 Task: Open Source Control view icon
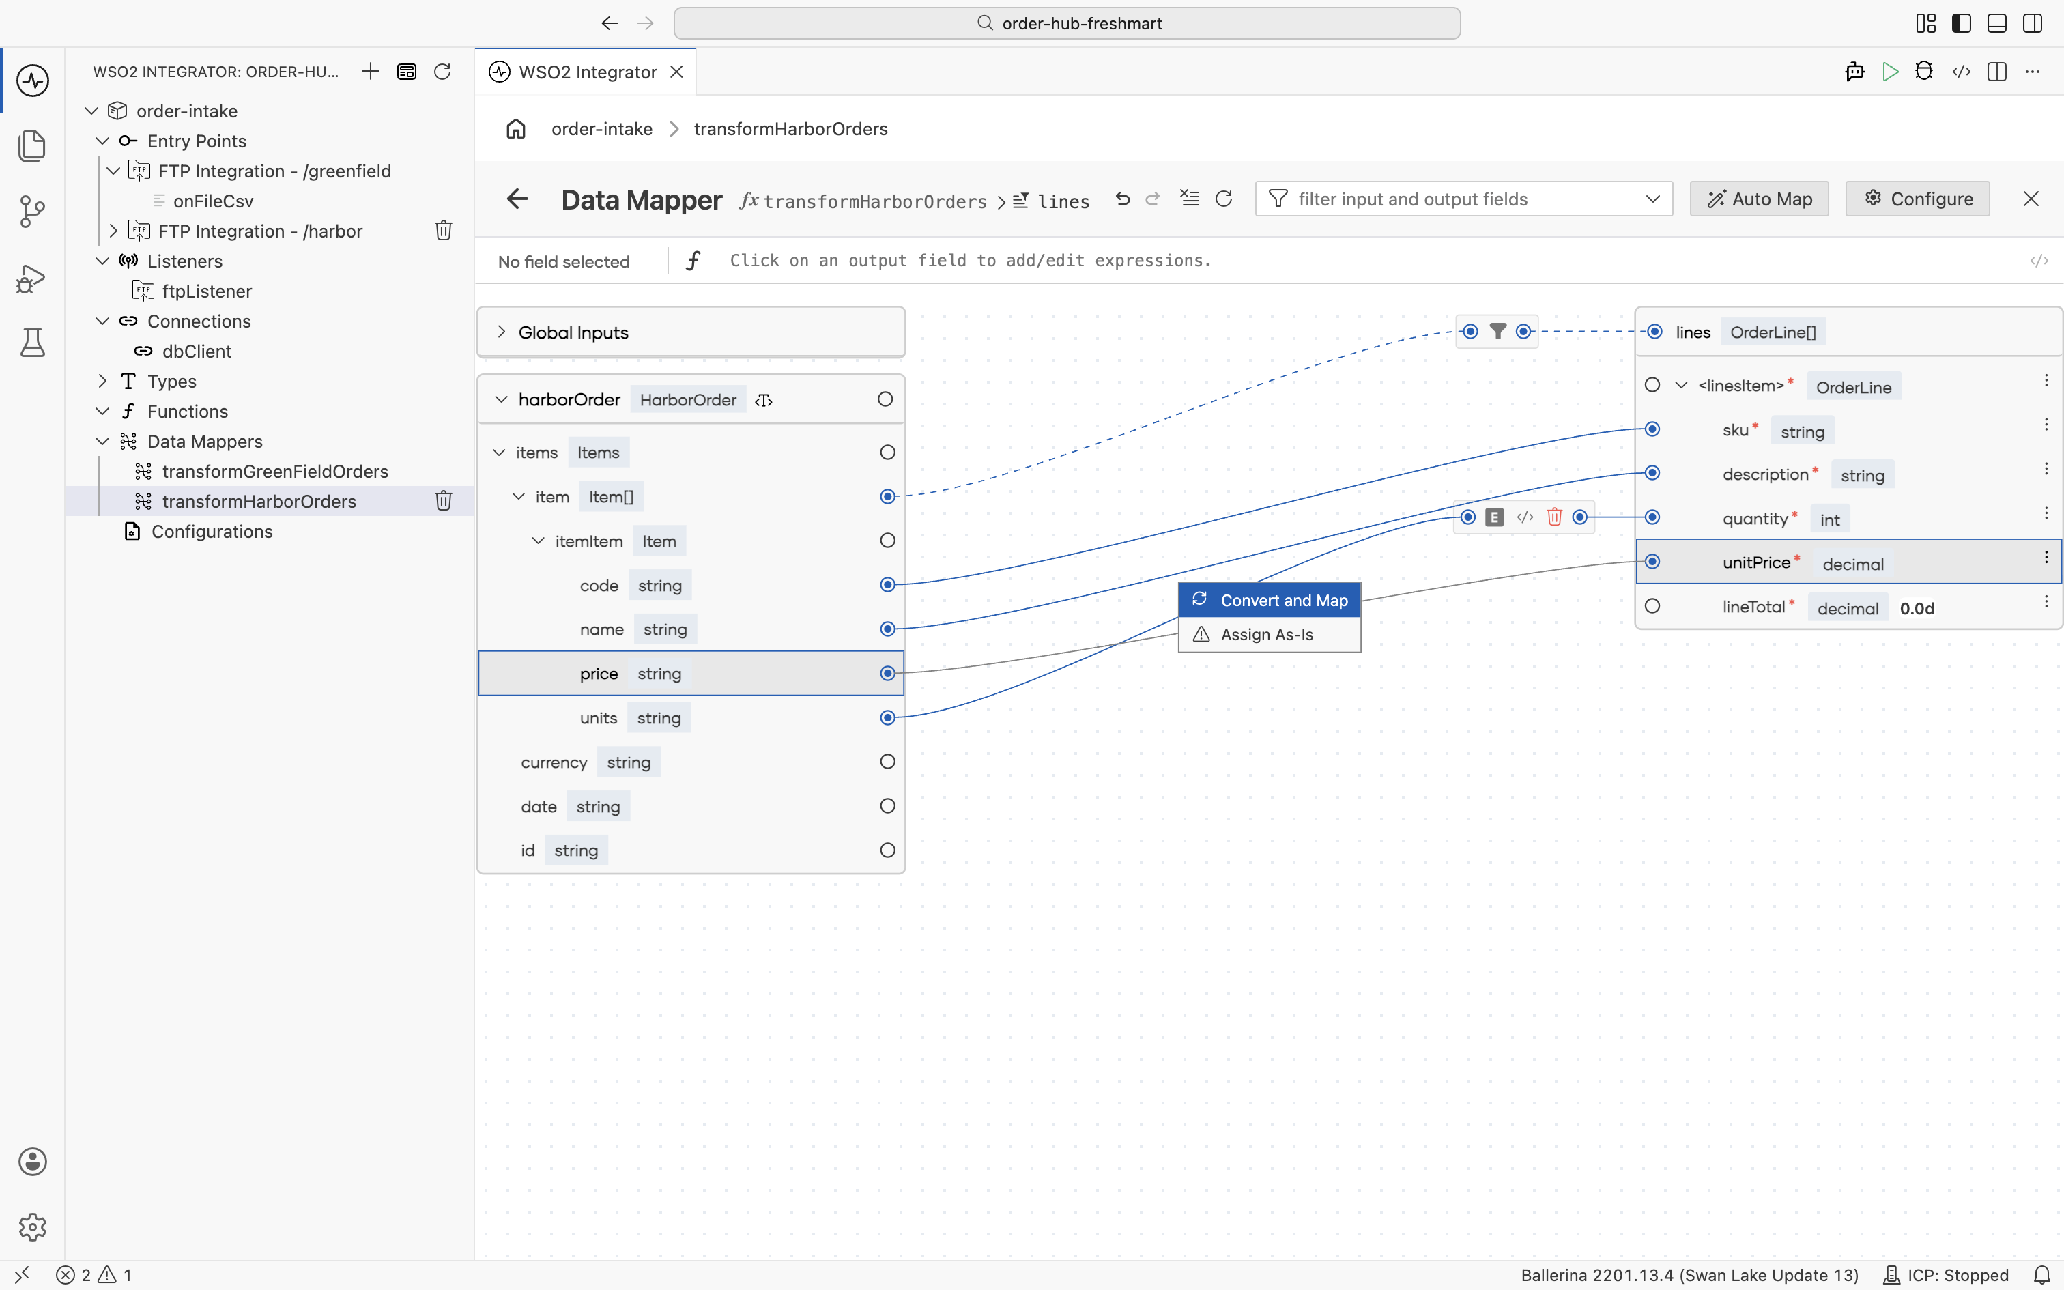(x=32, y=212)
